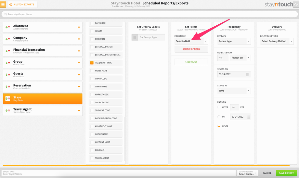This screenshot has height=178, width=299.
Task: Click the Remove Options button
Action: coord(191,49)
